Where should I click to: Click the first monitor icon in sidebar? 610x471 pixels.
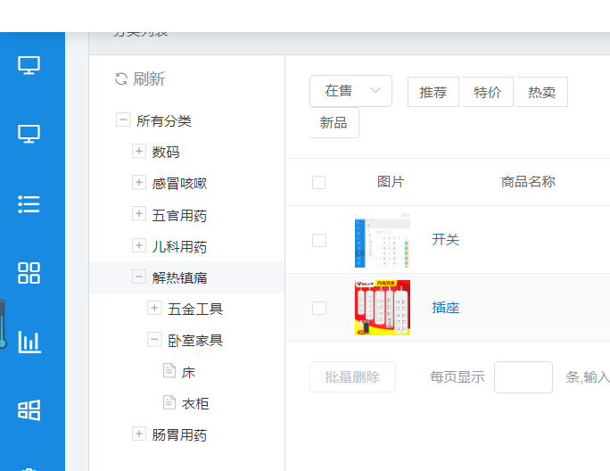29,65
